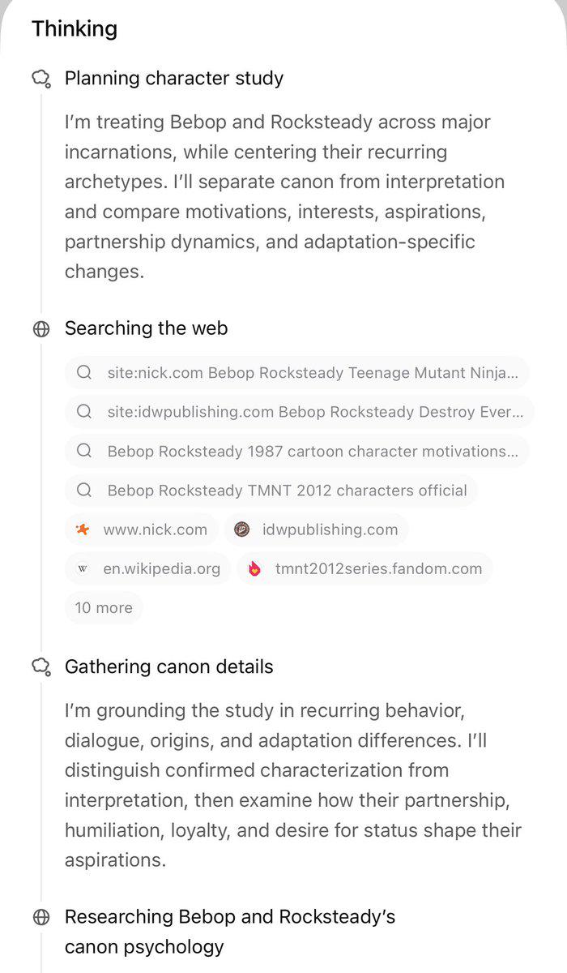
Task: Click the Wikipedia W favicon
Action: [x=83, y=568]
